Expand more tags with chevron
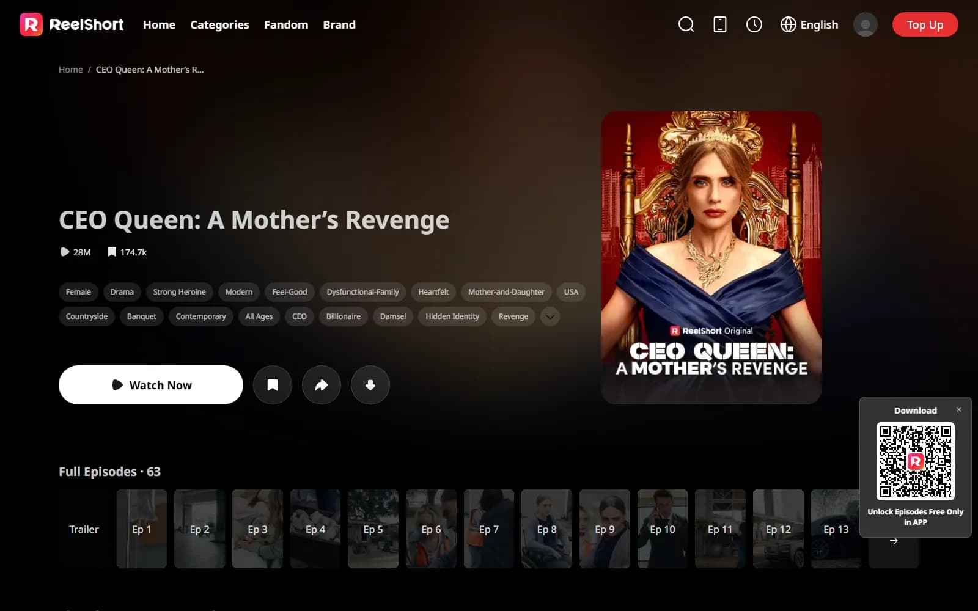Image resolution: width=978 pixels, height=611 pixels. click(550, 316)
